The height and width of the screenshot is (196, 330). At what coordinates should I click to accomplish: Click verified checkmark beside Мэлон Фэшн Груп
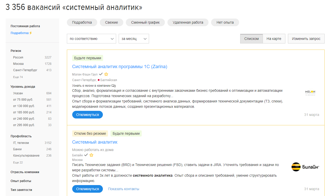[x=101, y=74]
